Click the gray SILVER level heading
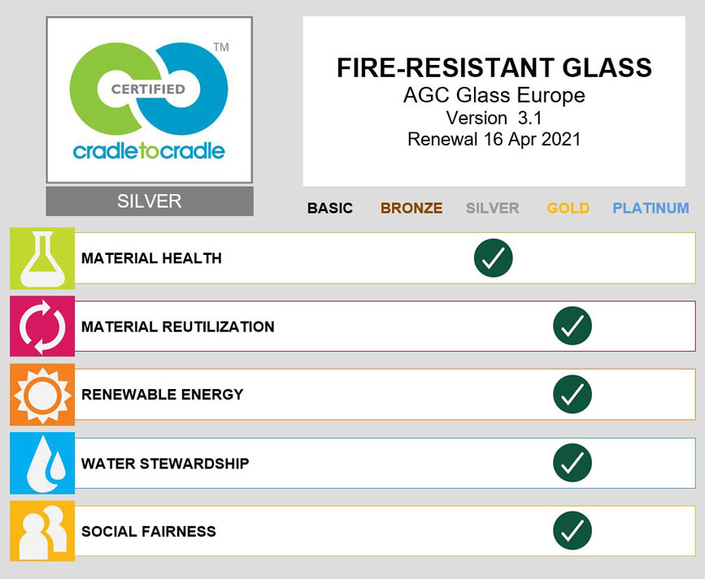 pyautogui.click(x=492, y=208)
